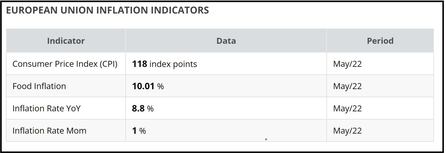
Task: Select the Data column header
Action: [226, 41]
